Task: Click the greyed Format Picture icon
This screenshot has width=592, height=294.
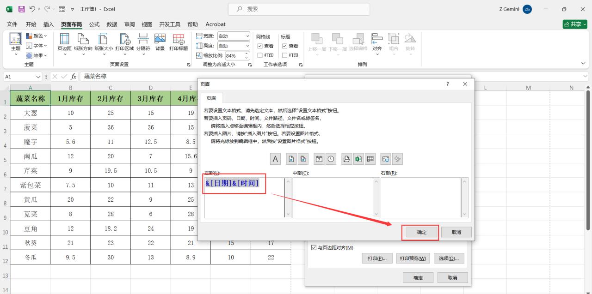Action: coord(397,159)
